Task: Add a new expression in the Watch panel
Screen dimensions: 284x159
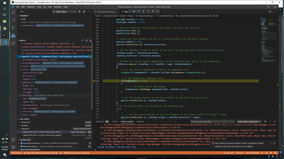Action: click(82, 40)
